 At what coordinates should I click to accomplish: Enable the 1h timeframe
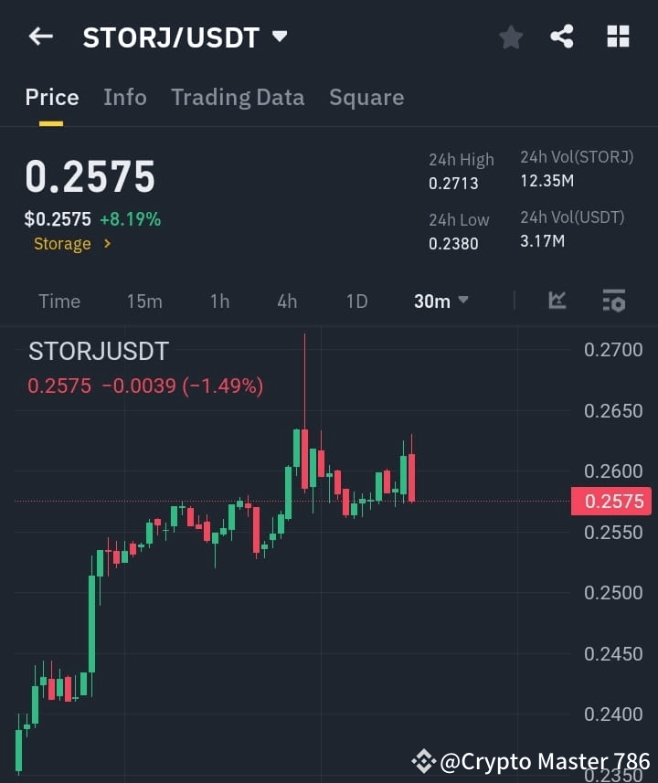[219, 301]
